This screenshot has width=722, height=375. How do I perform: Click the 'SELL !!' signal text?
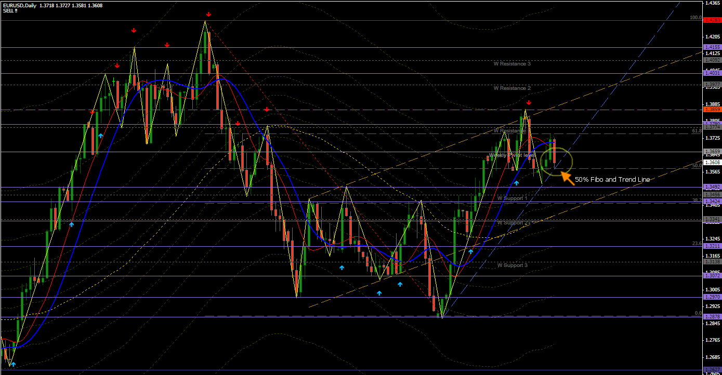click(9, 11)
